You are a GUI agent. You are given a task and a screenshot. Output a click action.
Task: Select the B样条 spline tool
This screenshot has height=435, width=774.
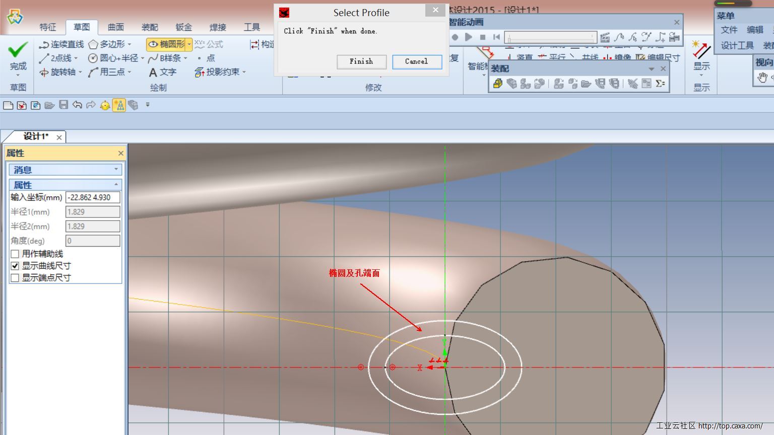(164, 58)
